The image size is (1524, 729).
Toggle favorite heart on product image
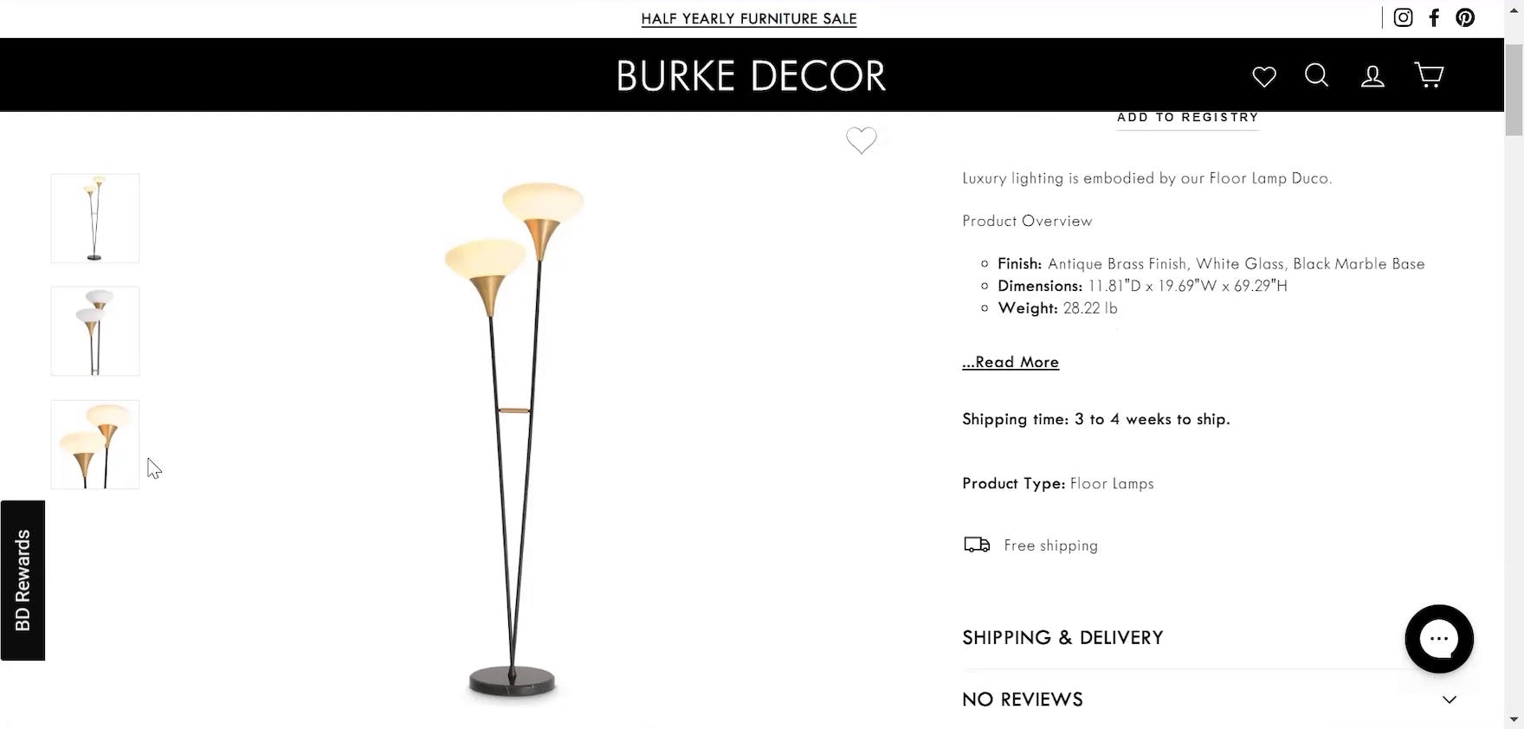862,140
